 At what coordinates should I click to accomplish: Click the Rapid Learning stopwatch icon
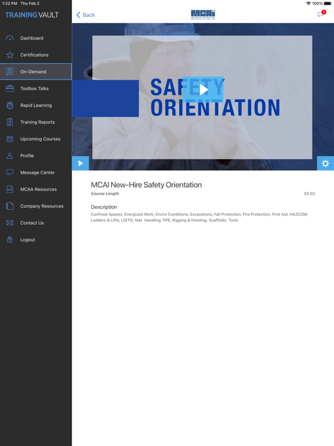(x=10, y=105)
